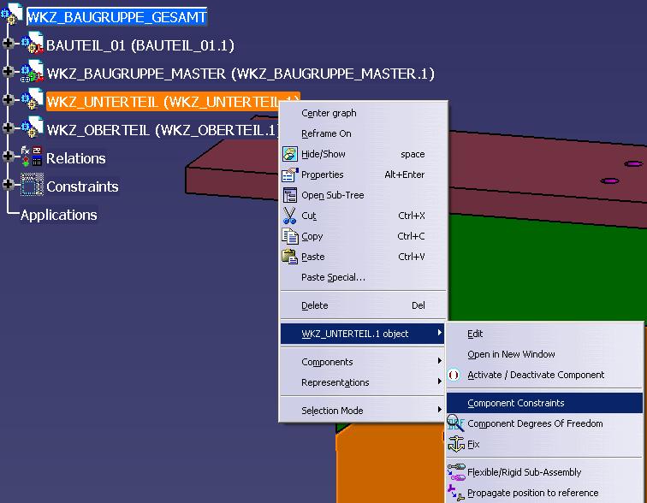Click the Properties icon in context menu

coord(289,175)
